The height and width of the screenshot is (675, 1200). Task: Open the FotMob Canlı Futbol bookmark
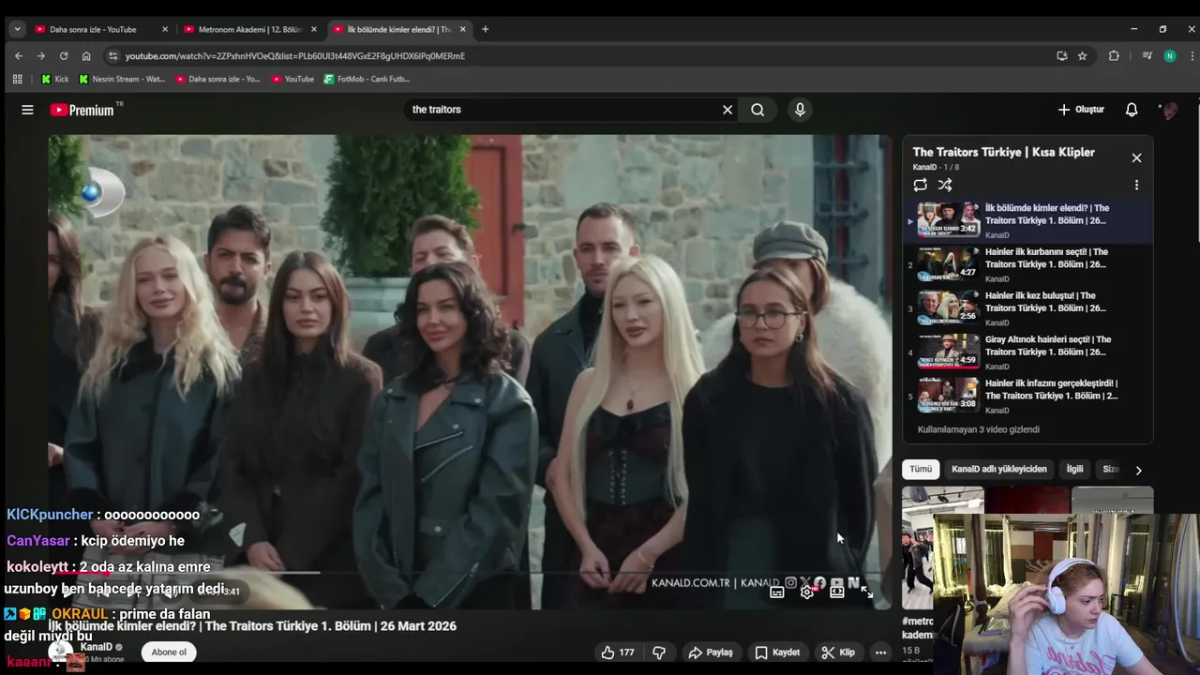pos(367,80)
